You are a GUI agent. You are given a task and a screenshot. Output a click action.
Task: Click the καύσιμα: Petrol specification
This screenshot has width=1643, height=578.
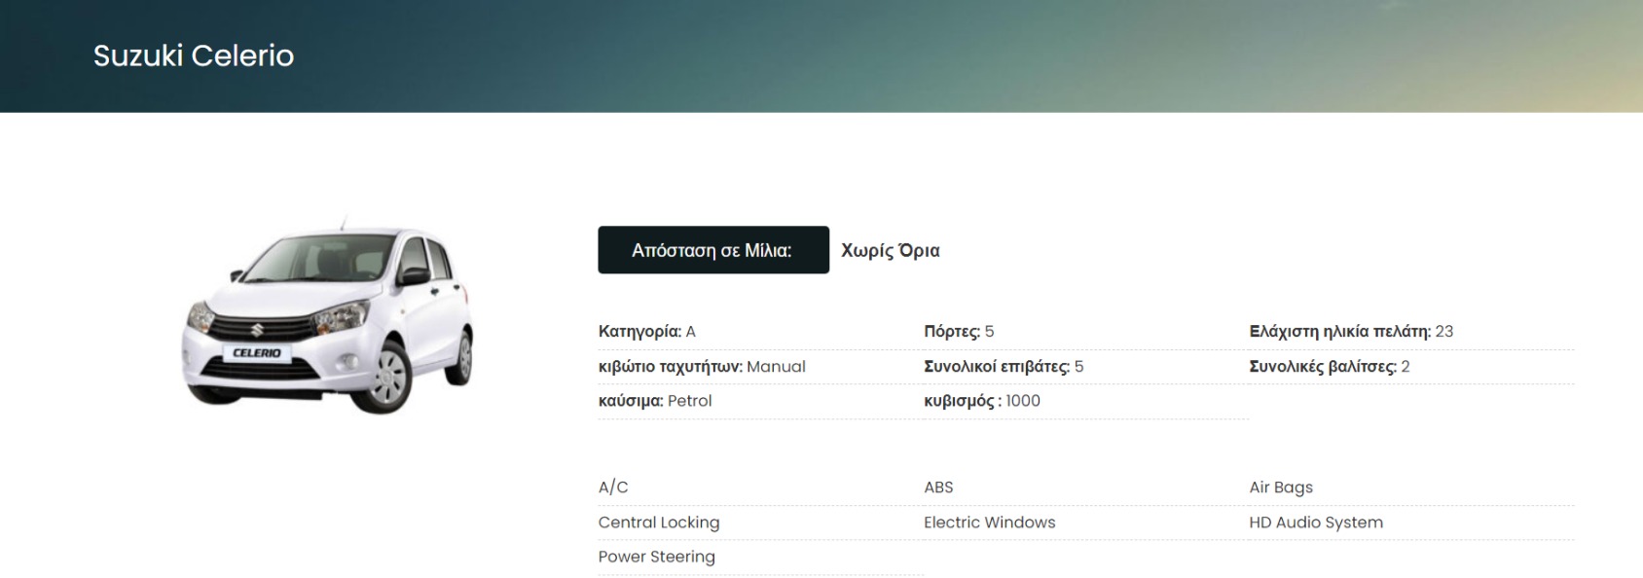pos(655,401)
